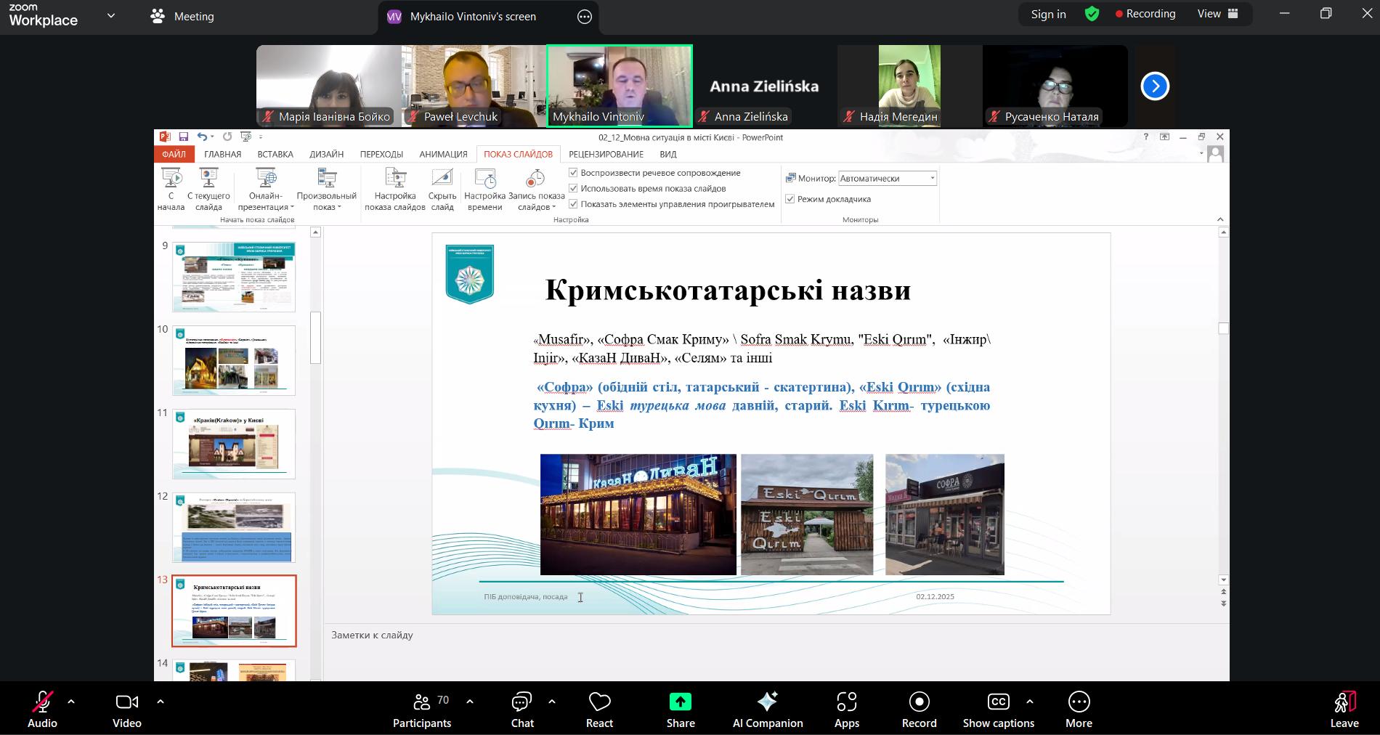Open the АНИМАЦИЯ ribbon tab
This screenshot has width=1380, height=735.
click(x=443, y=155)
